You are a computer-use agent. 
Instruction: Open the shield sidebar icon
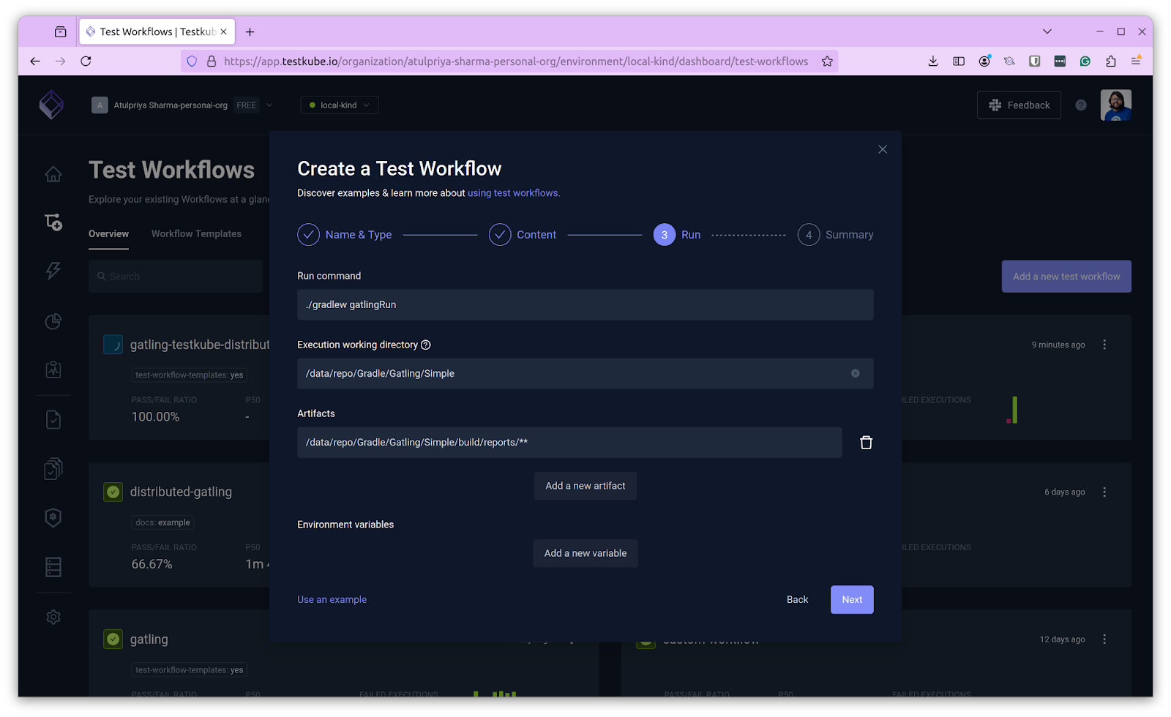point(53,517)
